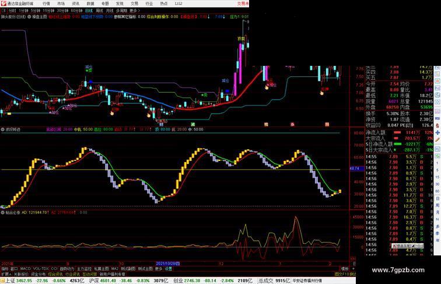
Task: Click 月 shortcut in right toolbar
Action: [437, 213]
